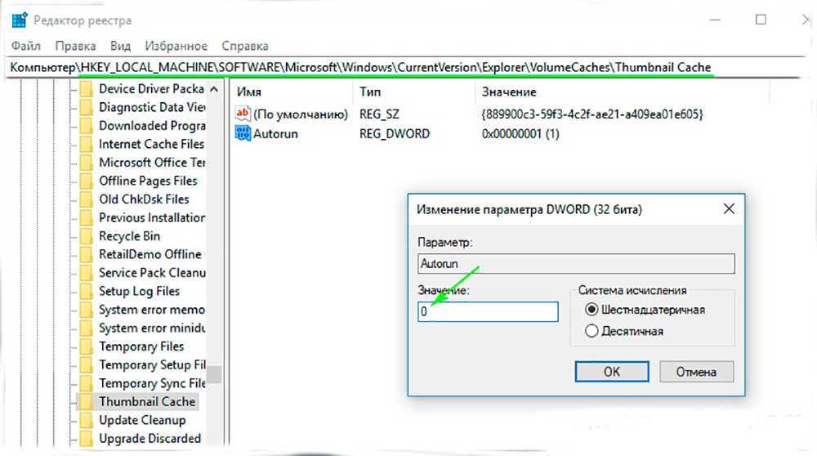Open the Файл menu
817x456 pixels.
coord(26,46)
